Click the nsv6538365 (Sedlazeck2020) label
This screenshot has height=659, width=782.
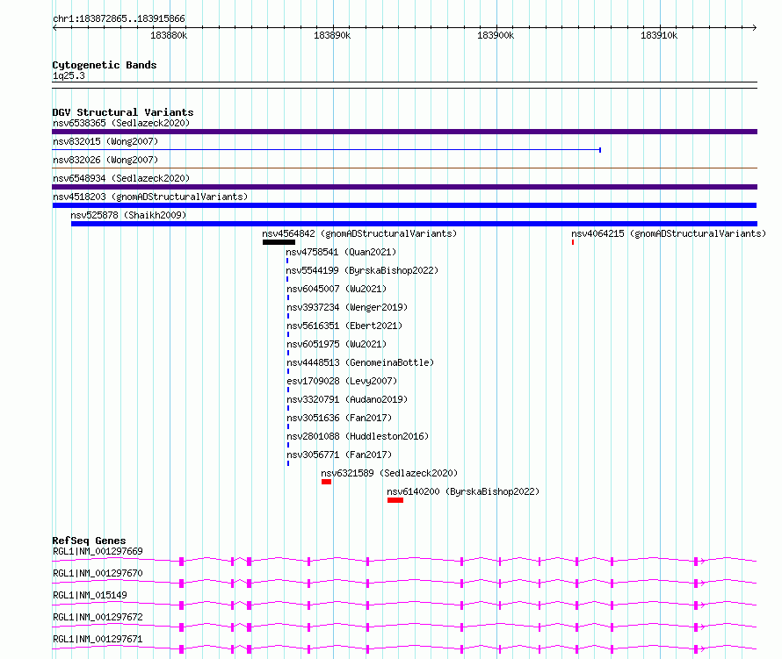[x=121, y=123]
